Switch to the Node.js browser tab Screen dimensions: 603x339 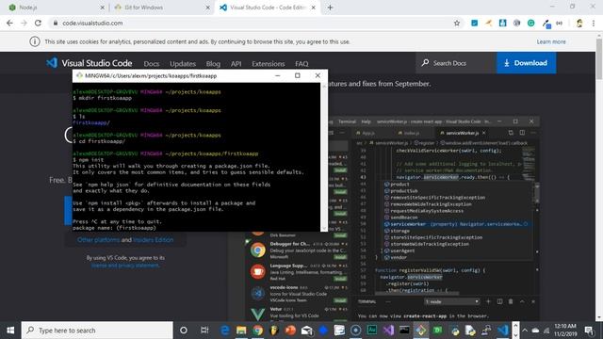tap(57, 8)
